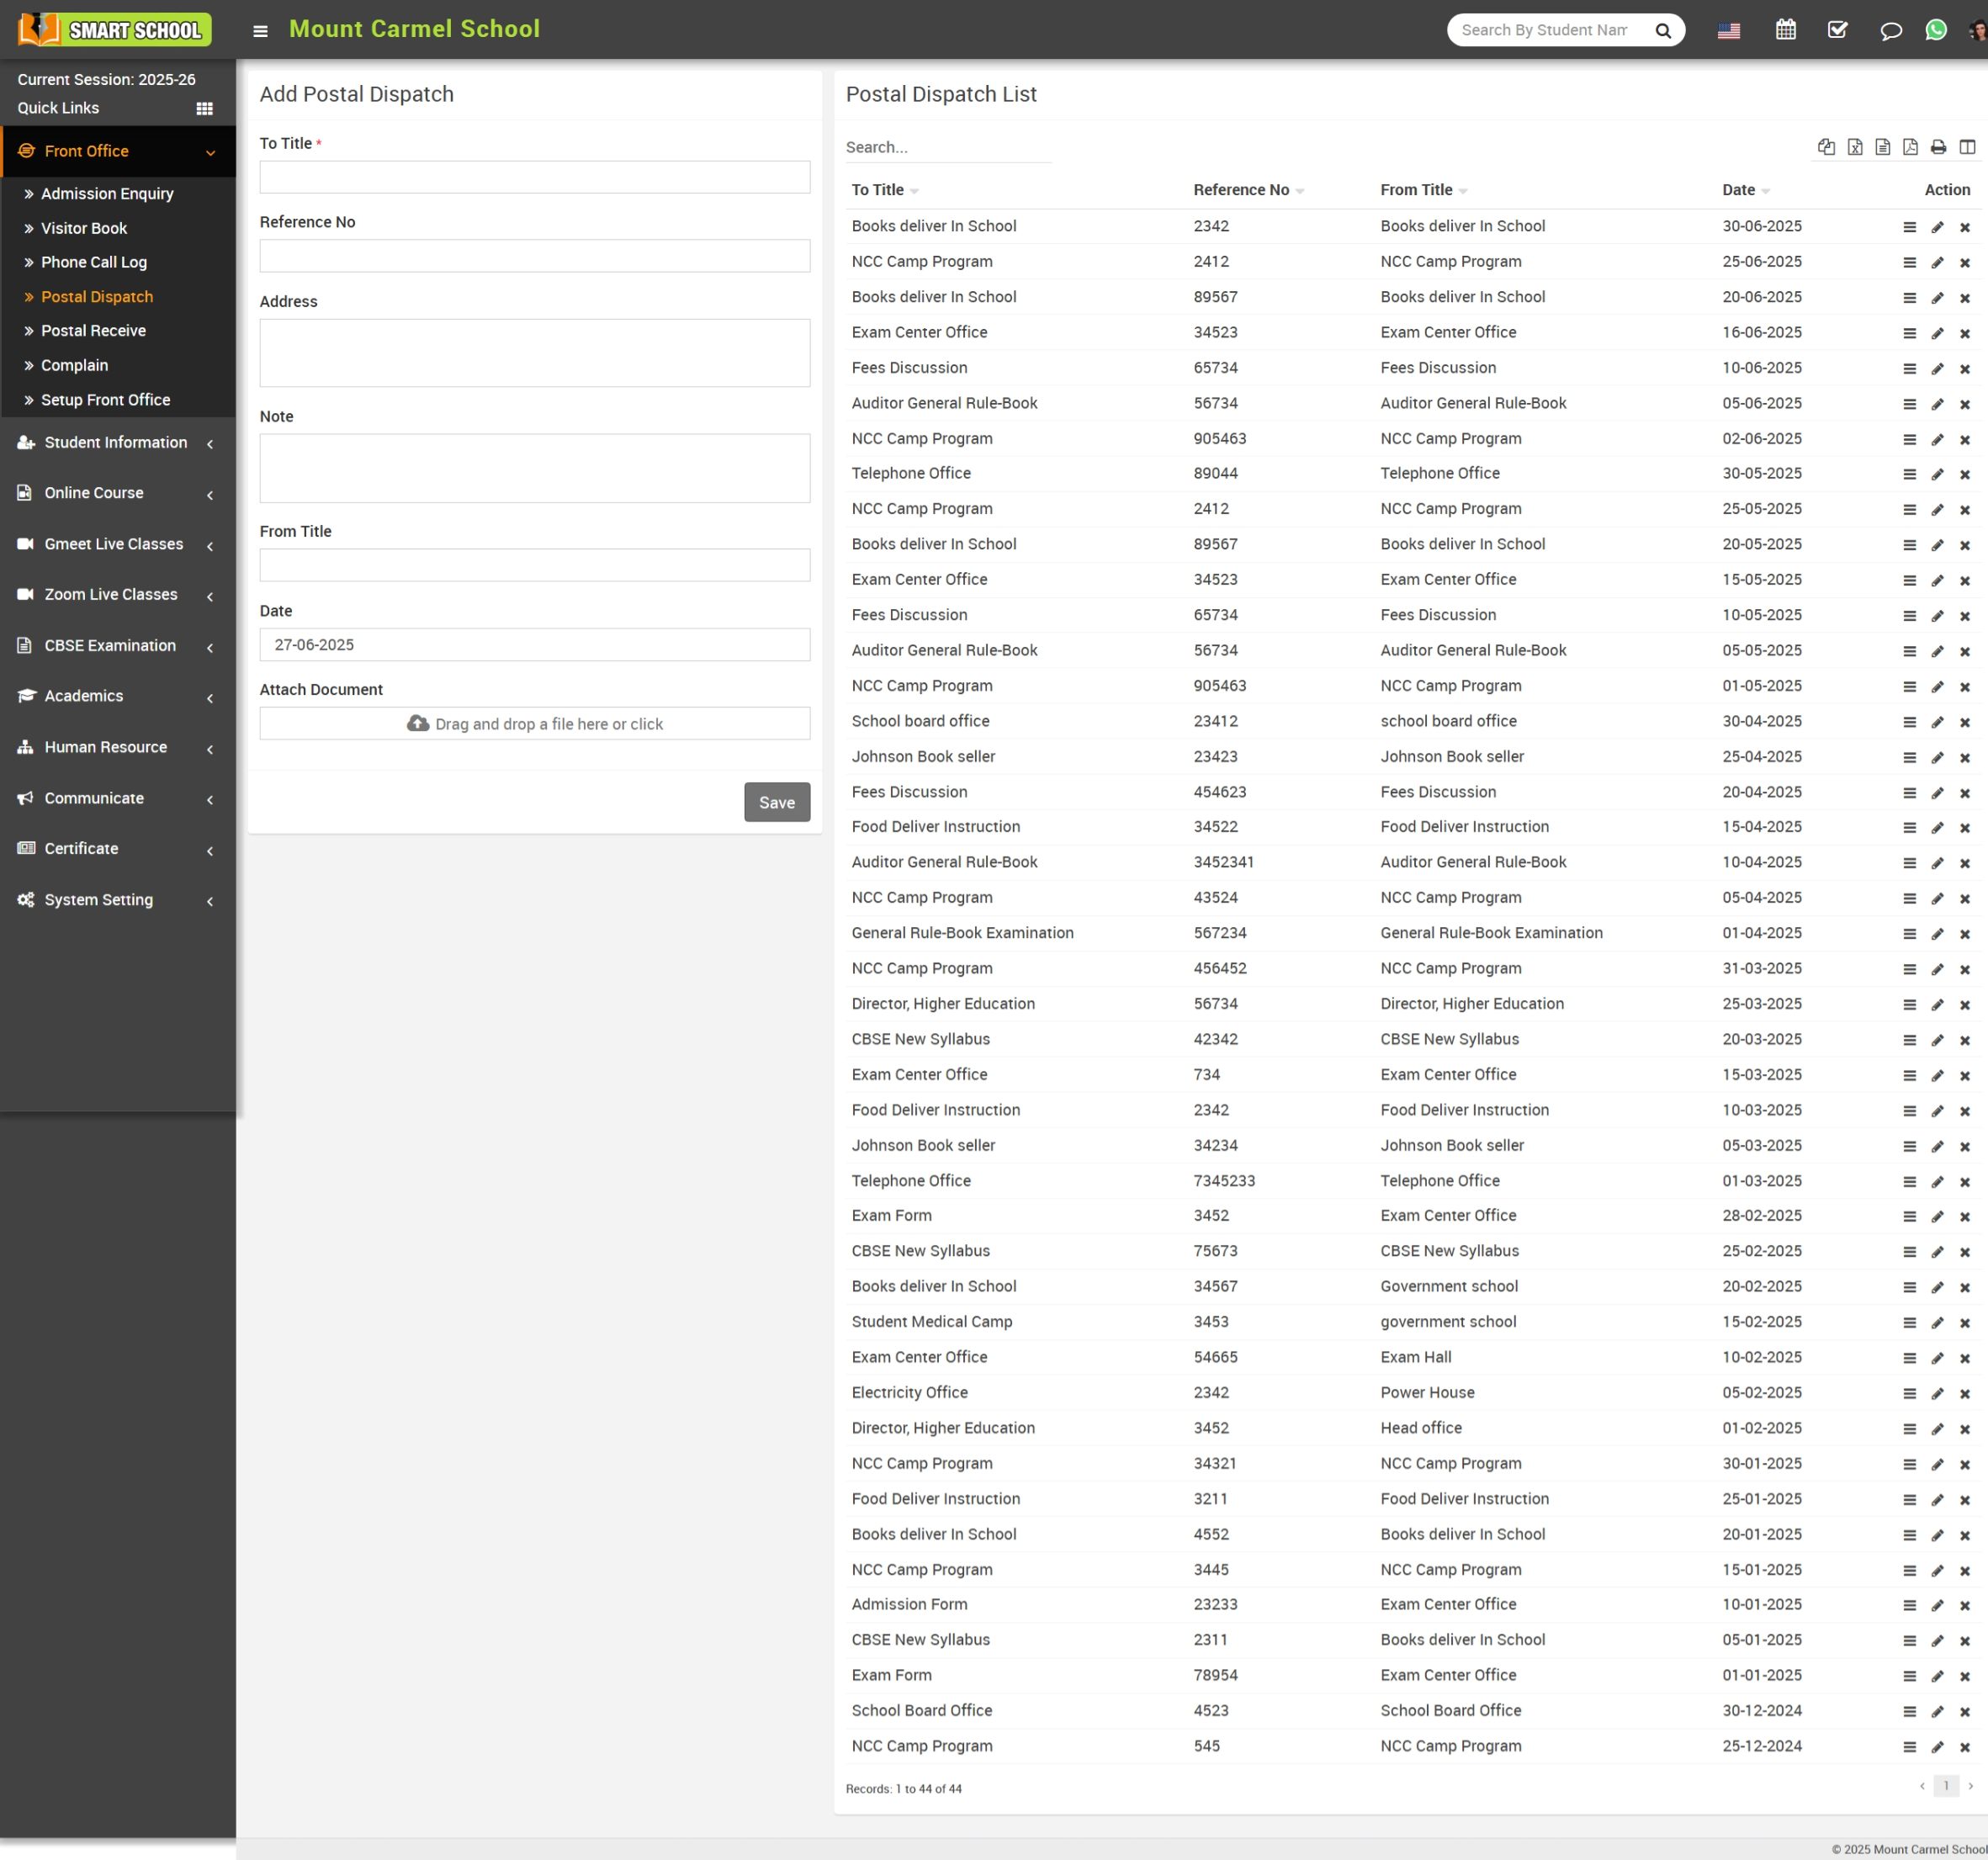This screenshot has height=1860, width=1988.
Task: Click the To Title input field
Action: [x=535, y=177]
